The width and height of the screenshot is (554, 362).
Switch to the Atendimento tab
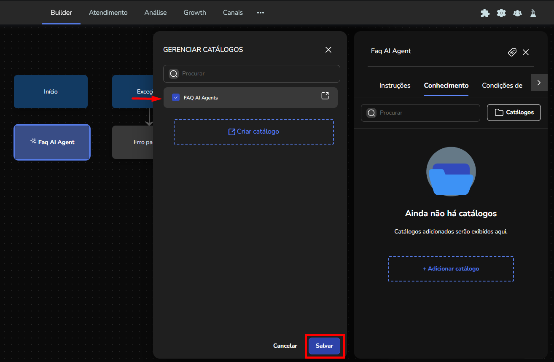click(x=108, y=13)
